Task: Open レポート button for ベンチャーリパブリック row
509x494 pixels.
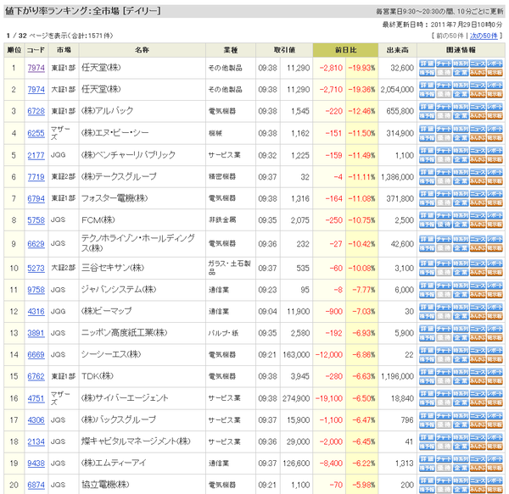Action: tap(495, 151)
